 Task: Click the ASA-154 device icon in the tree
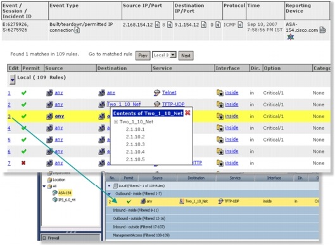55,193
